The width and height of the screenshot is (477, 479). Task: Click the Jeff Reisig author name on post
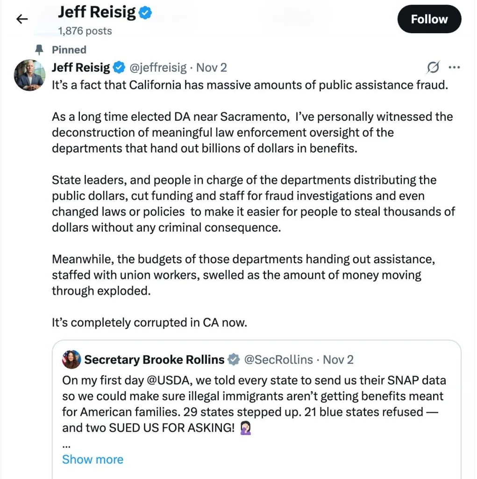(x=81, y=67)
